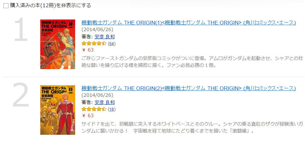Viewport: 305px width, 142px height.
Task: Click the red volume 1 cover thumbnail
Action: pyautogui.click(x=58, y=44)
